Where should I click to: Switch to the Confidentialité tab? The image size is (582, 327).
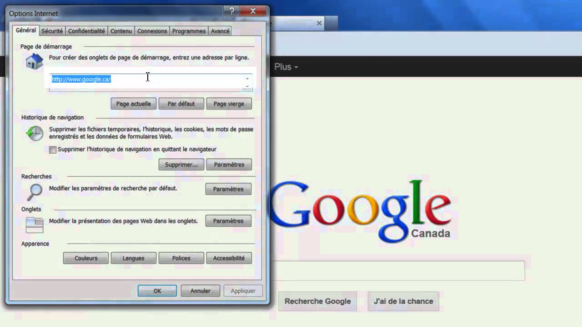86,31
